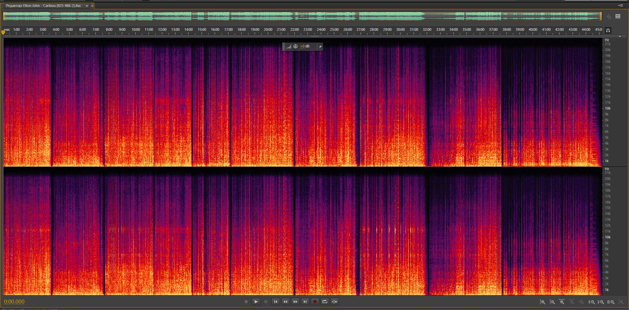
Task: Click the +0 dB gain knob in HUD
Action: tap(295, 46)
